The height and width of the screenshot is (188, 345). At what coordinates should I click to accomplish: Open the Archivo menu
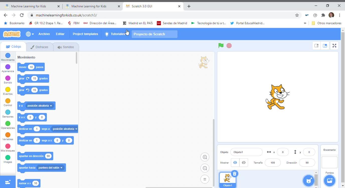click(44, 34)
